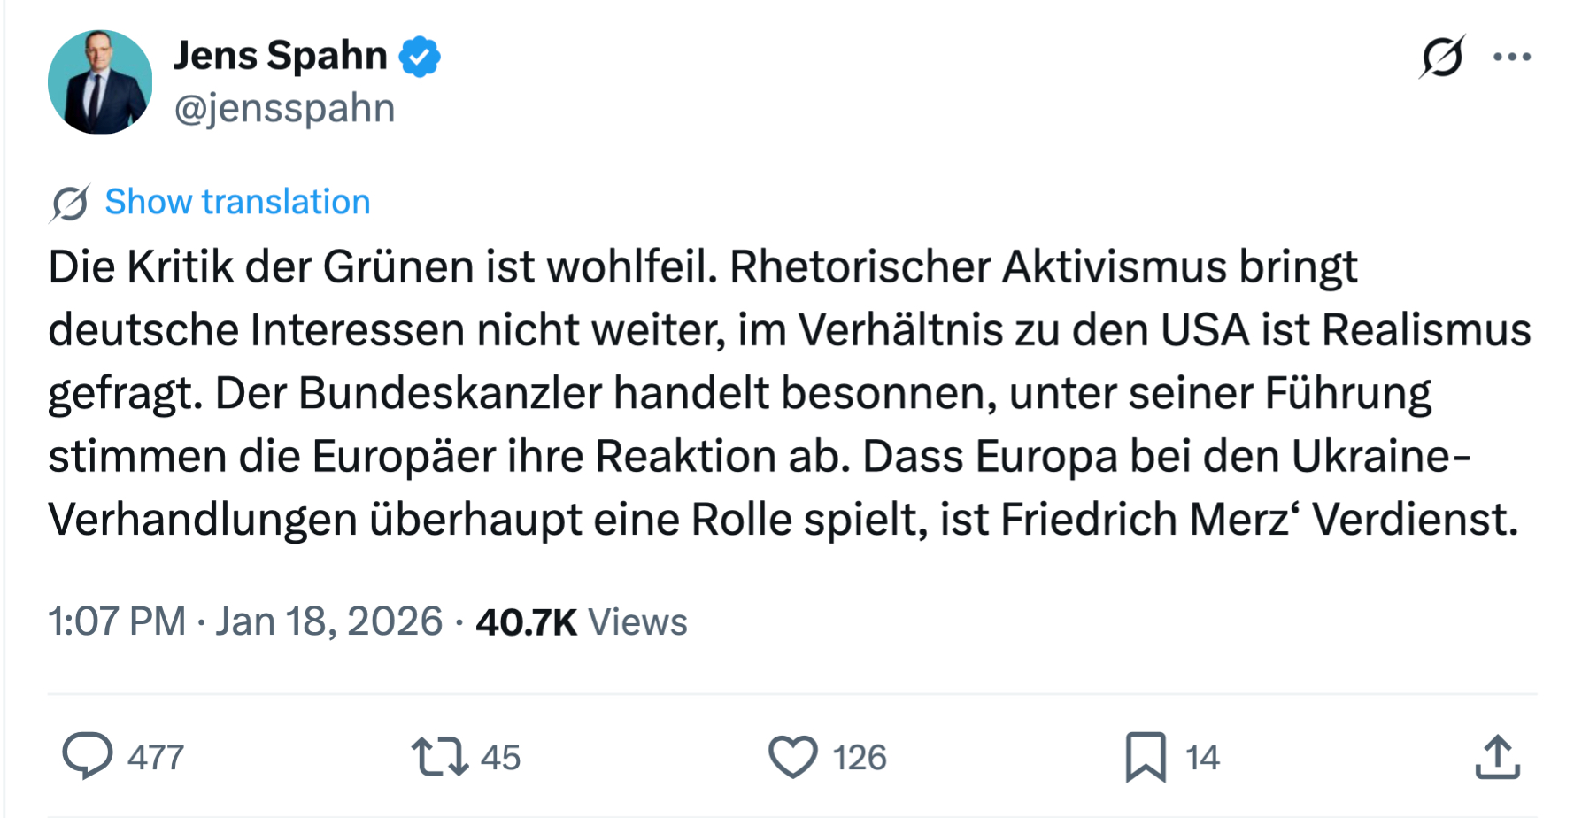Viewport: 1574px width, 818px height.
Task: Open the three-dot more options menu
Action: coord(1511,58)
